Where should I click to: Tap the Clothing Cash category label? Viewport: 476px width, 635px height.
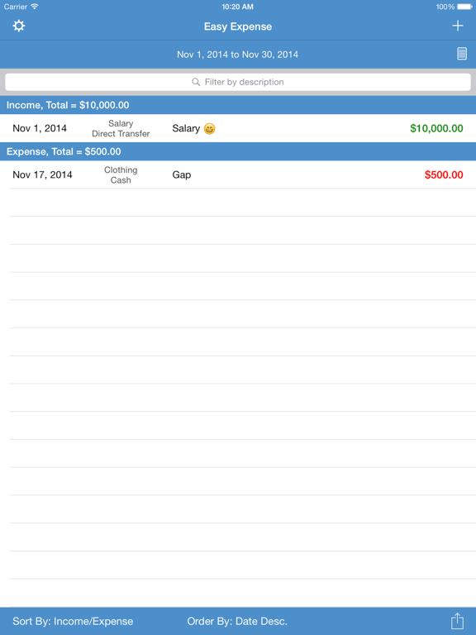coord(121,175)
